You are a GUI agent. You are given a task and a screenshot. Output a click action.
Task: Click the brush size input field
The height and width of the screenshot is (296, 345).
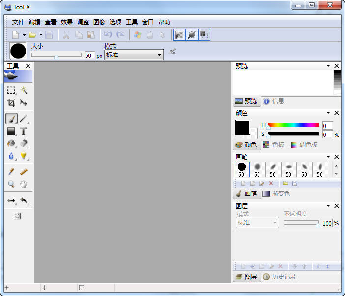[x=89, y=55]
